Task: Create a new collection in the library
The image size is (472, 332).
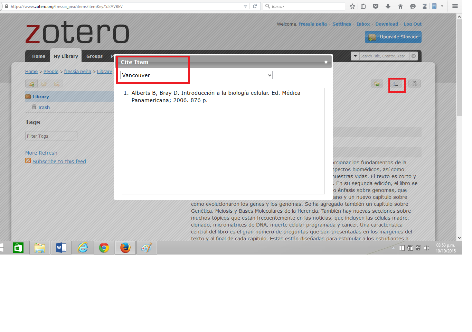Action: pyautogui.click(x=31, y=84)
